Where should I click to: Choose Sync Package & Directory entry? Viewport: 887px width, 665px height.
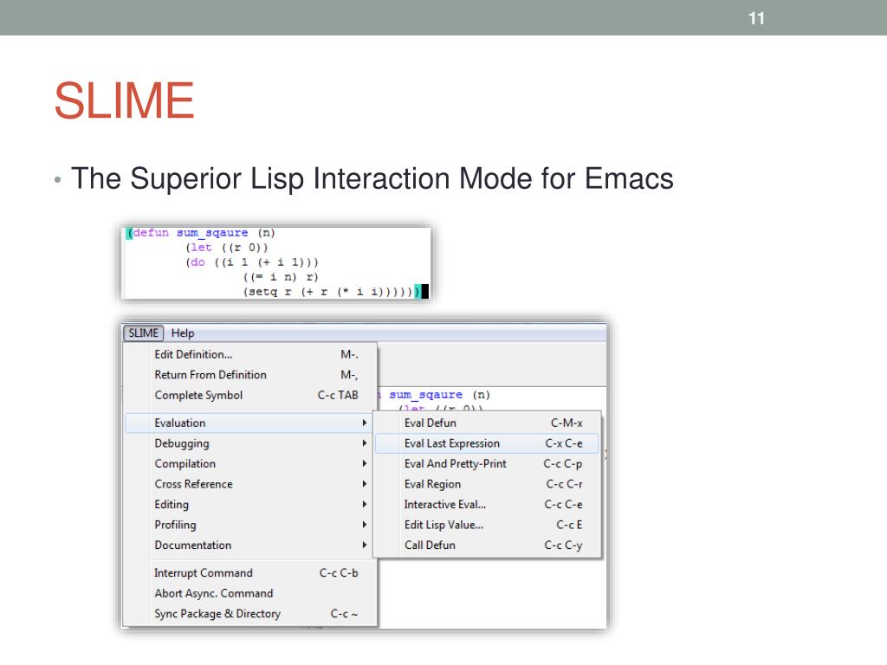point(250,614)
